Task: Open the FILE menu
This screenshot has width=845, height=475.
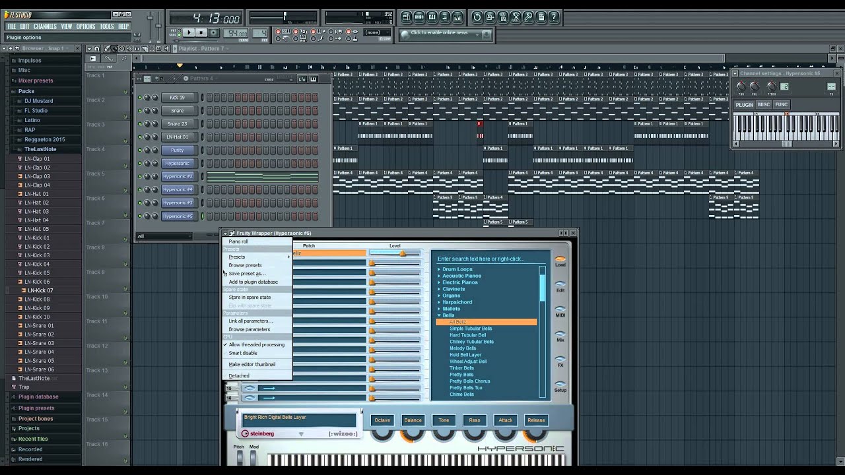Action: tap(11, 26)
